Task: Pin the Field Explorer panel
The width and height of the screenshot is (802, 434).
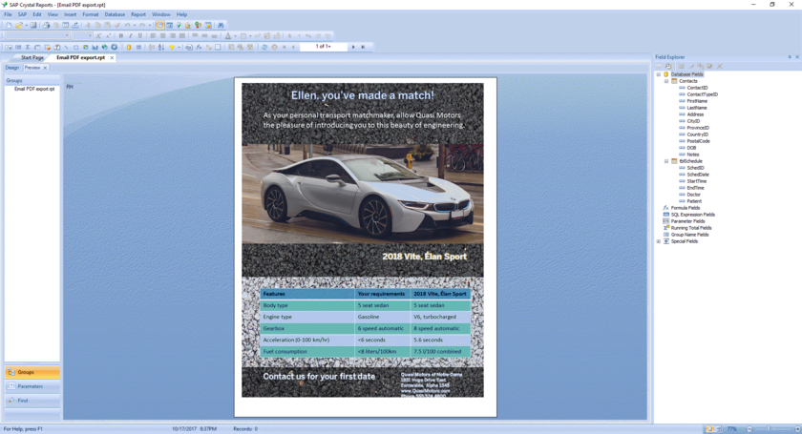Action: pyautogui.click(x=790, y=57)
